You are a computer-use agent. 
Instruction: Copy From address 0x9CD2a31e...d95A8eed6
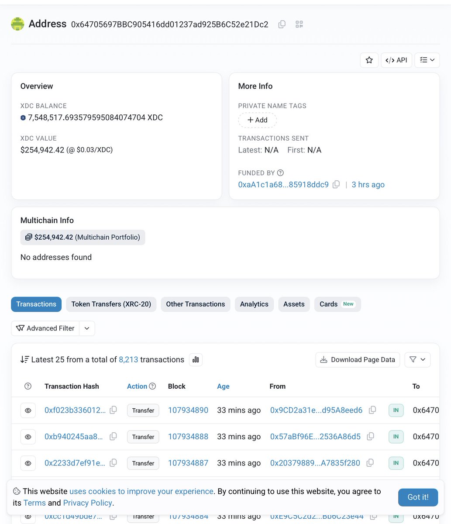[372, 410]
